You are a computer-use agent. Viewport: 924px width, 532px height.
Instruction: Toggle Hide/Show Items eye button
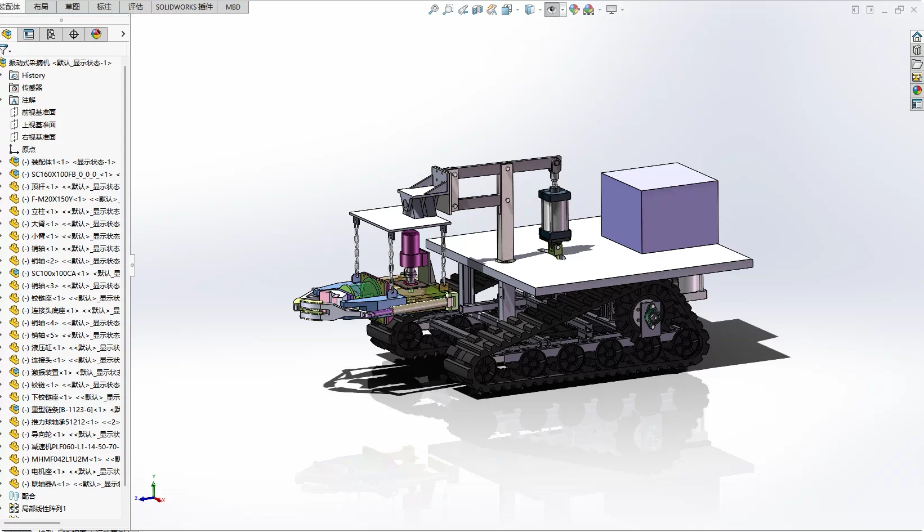coord(552,10)
